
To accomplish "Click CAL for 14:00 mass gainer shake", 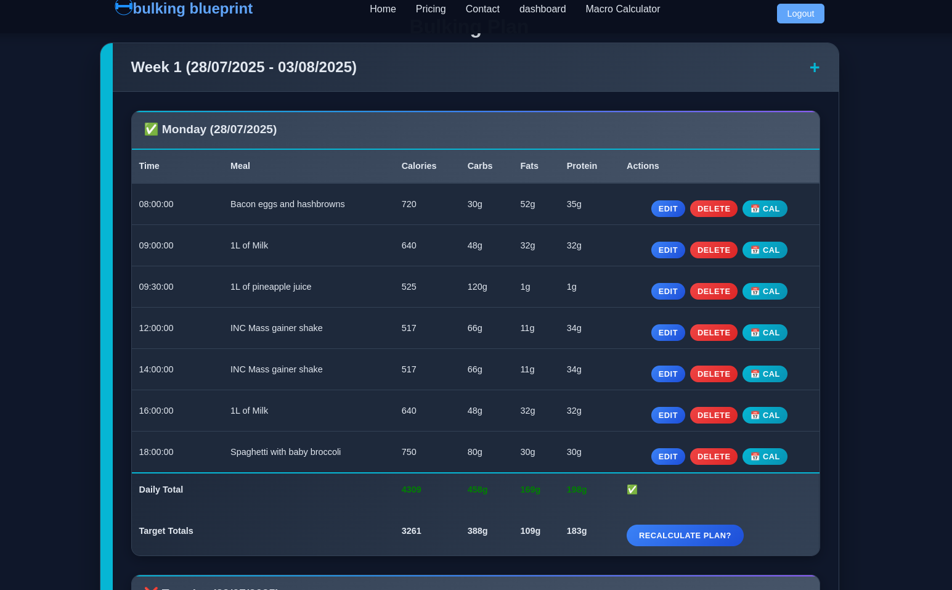I will 764,374.
